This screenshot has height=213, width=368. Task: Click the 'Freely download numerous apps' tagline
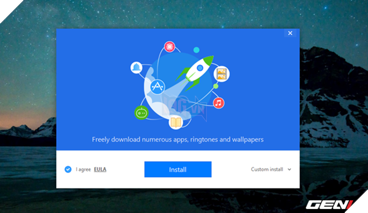[x=178, y=139]
